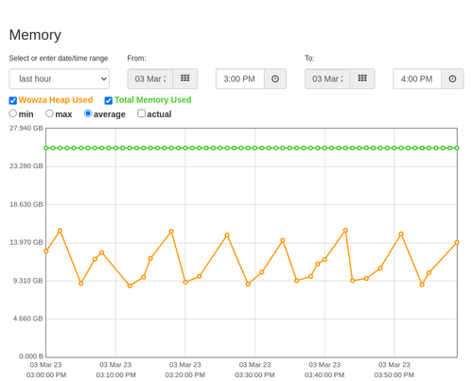Click the first green memory data point on left edge
This screenshot has height=381, width=473.
pyautogui.click(x=46, y=148)
